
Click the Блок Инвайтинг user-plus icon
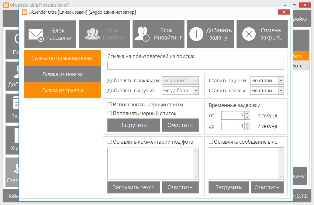[142, 34]
